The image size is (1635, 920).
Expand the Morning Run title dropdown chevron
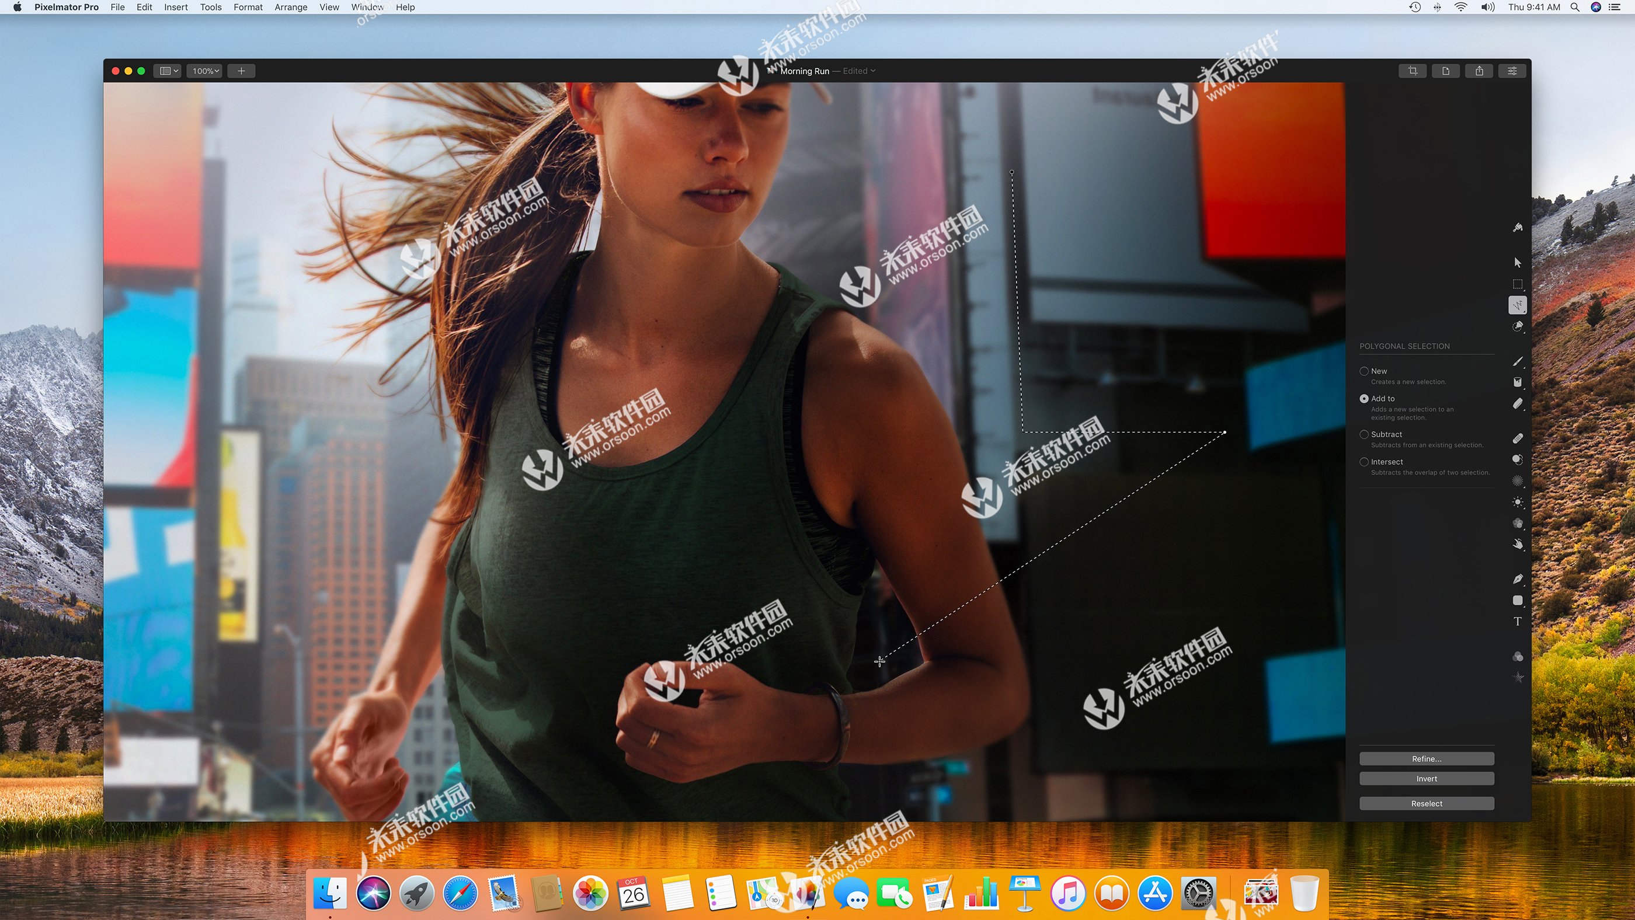874,71
